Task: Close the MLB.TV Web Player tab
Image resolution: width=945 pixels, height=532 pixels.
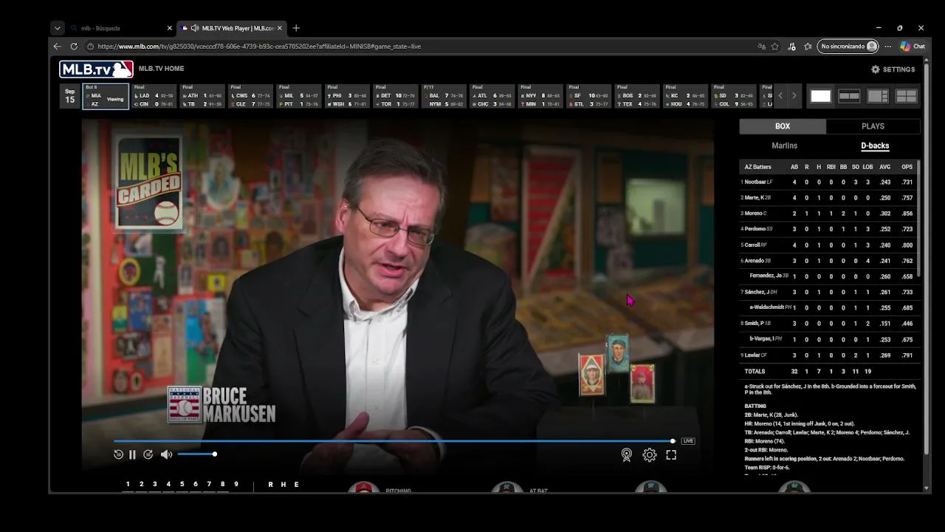Action: point(280,28)
